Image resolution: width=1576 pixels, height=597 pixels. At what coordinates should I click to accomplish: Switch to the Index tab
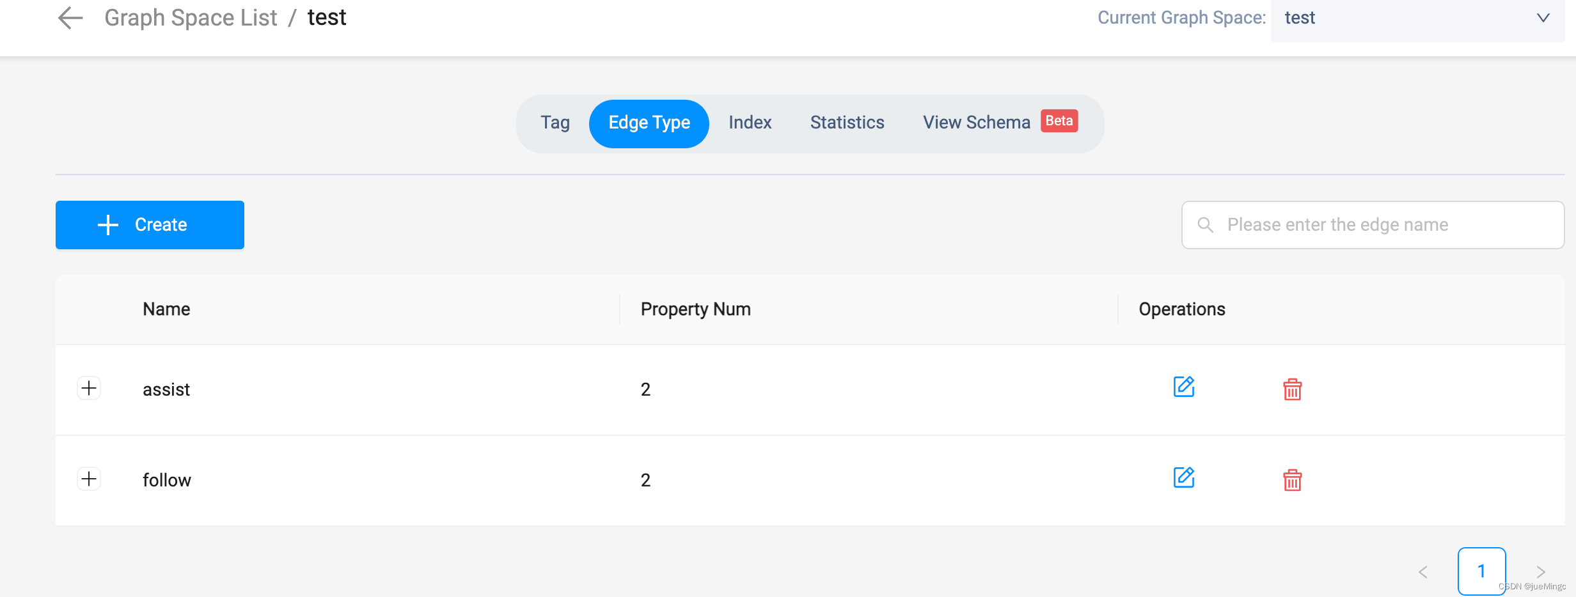click(x=750, y=123)
